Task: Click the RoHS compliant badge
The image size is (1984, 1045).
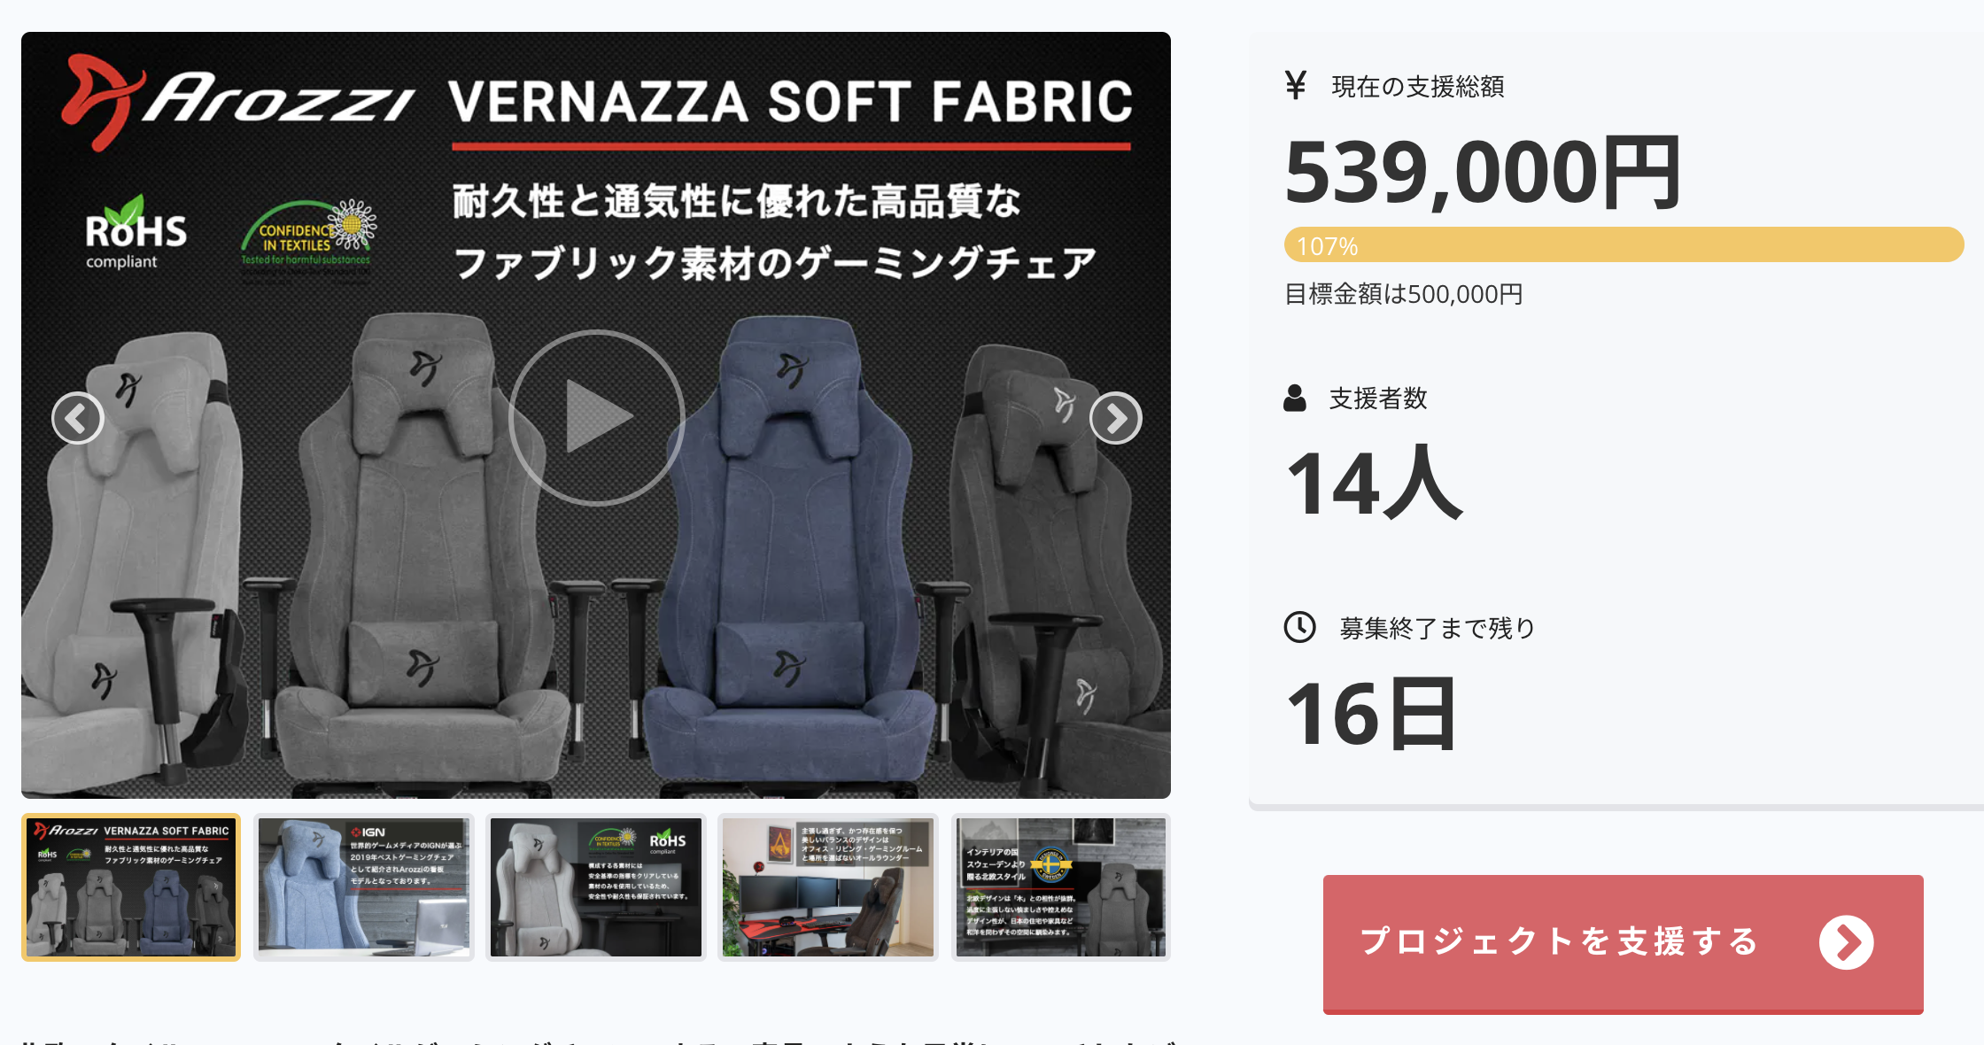Action: tap(135, 232)
